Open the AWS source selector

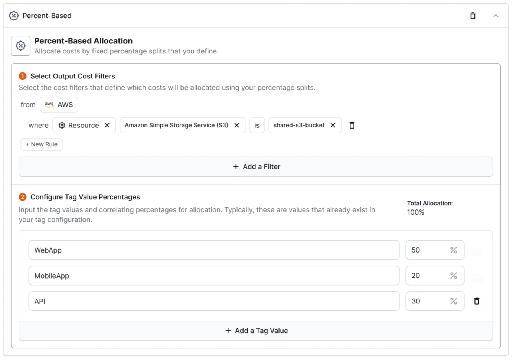pyautogui.click(x=59, y=104)
